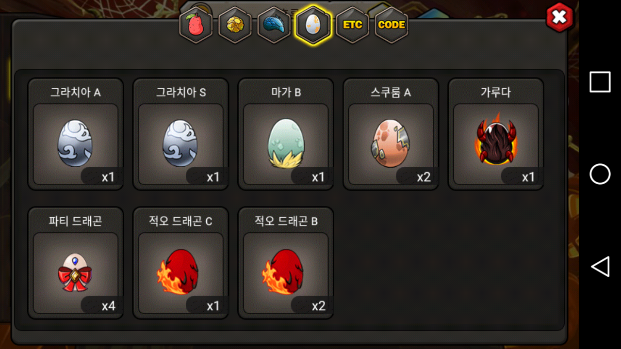The width and height of the screenshot is (621, 349).
Task: Open the ETC tab
Action: click(x=353, y=25)
